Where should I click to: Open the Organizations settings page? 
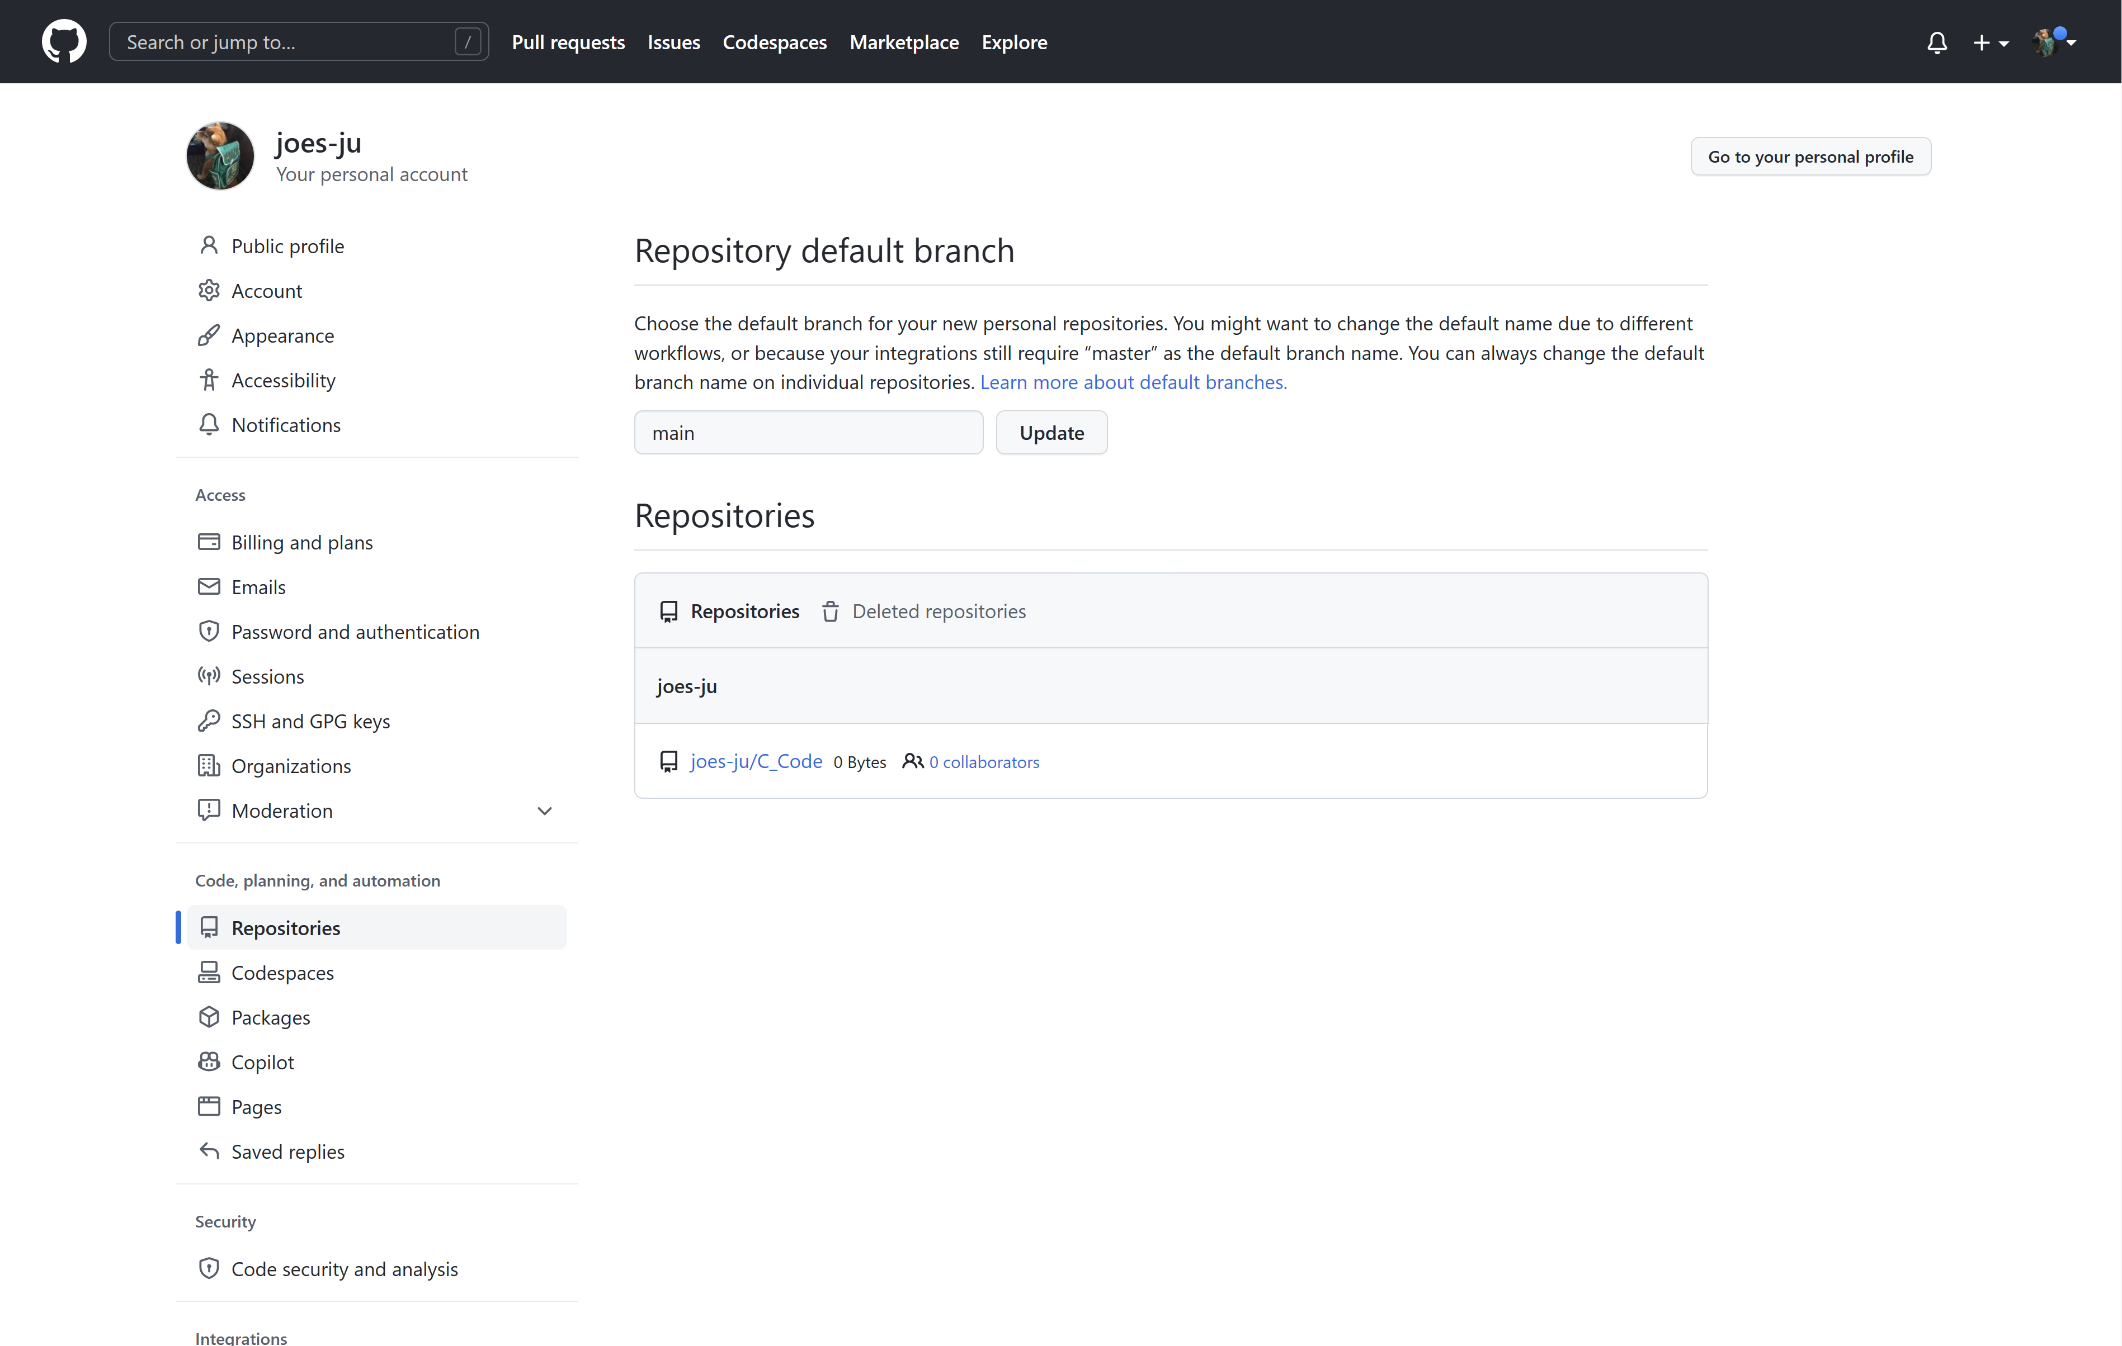[x=377, y=766]
